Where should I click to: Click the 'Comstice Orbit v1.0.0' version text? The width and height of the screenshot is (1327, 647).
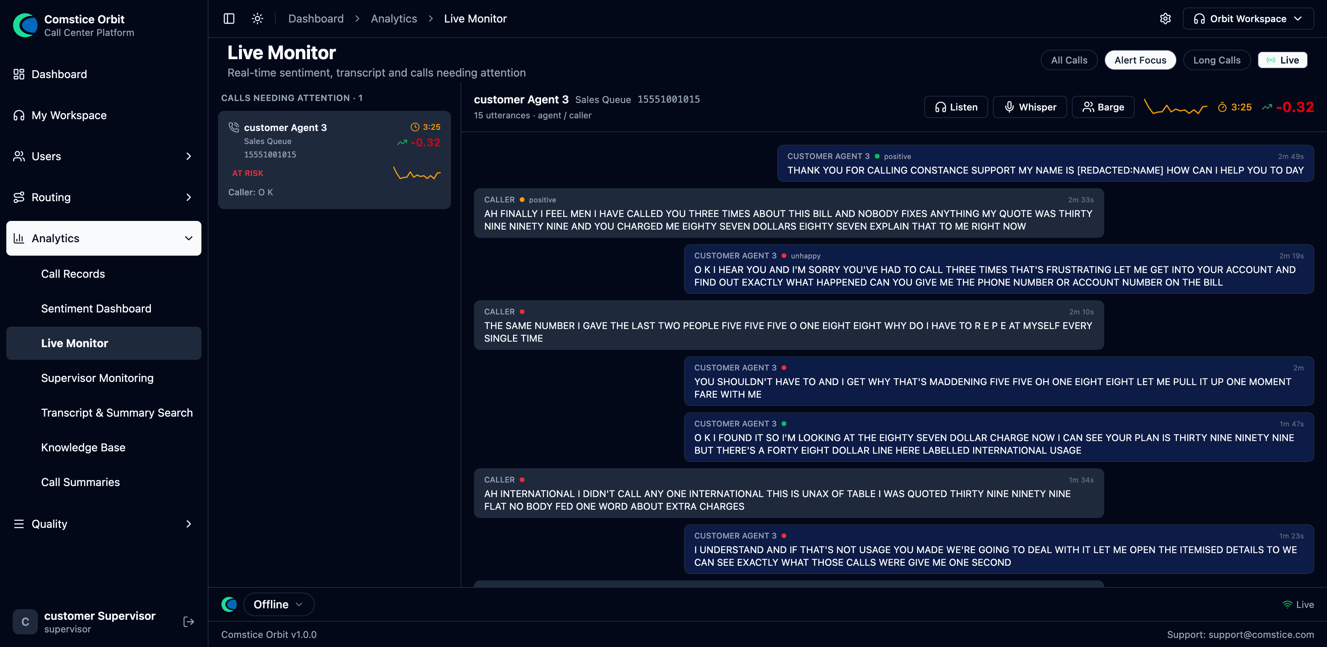pyautogui.click(x=269, y=635)
